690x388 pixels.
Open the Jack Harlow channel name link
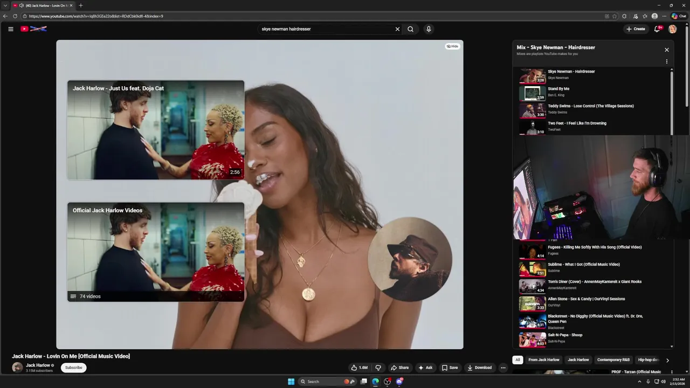click(38, 365)
